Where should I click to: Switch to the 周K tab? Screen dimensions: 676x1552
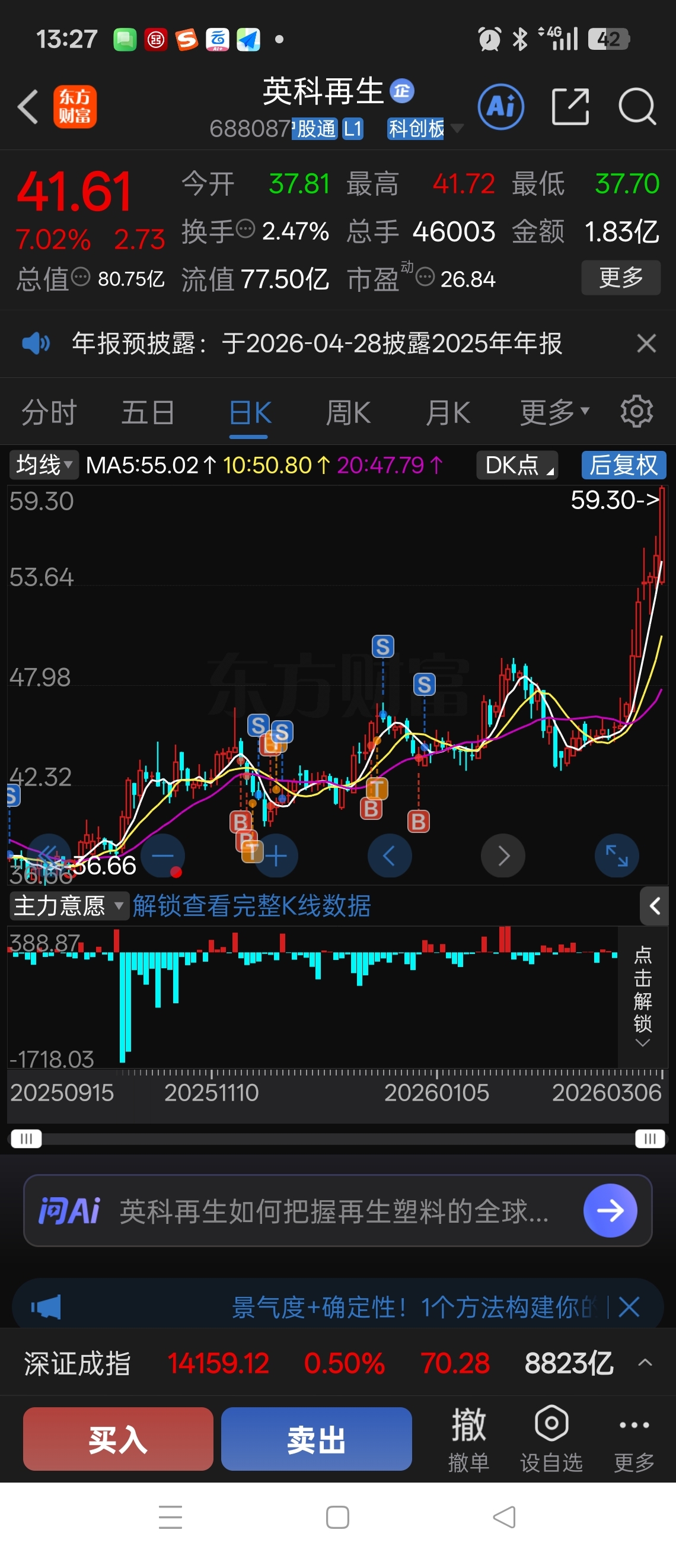348,413
